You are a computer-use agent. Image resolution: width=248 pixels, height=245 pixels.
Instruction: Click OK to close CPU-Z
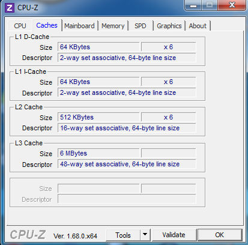pyautogui.click(x=220, y=235)
